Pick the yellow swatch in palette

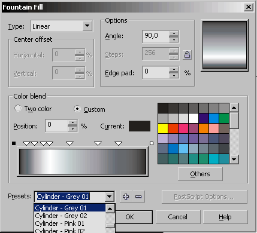click(163, 128)
